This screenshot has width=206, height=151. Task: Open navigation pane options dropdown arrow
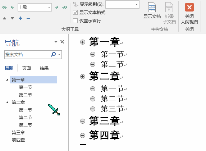tap(56, 42)
